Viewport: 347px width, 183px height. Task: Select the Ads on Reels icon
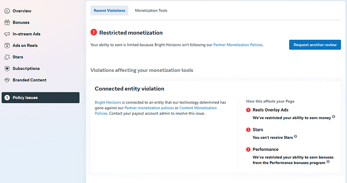7,45
